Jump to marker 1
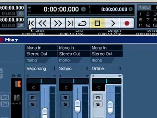Screen dimensions: 157x118 click(x=141, y=14)
